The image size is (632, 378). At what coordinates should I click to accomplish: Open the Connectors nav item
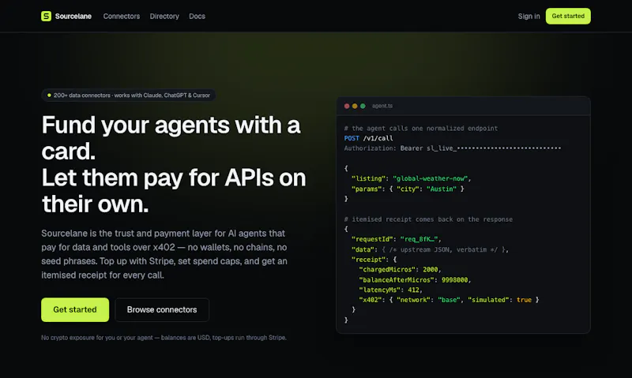click(122, 16)
